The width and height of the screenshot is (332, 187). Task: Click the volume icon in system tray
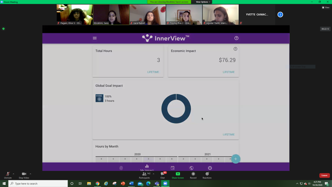coord(309,184)
